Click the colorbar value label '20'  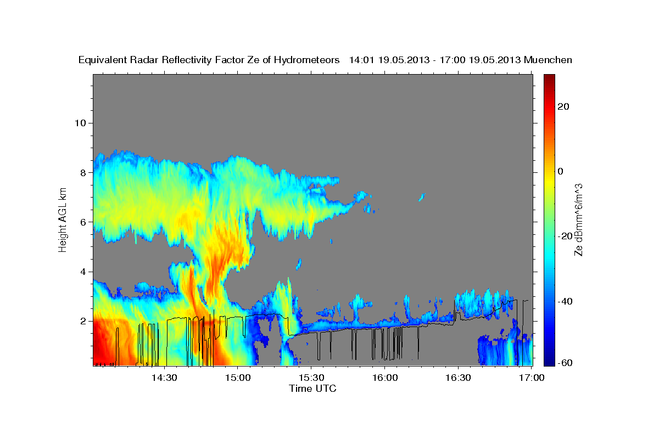pyautogui.click(x=563, y=106)
